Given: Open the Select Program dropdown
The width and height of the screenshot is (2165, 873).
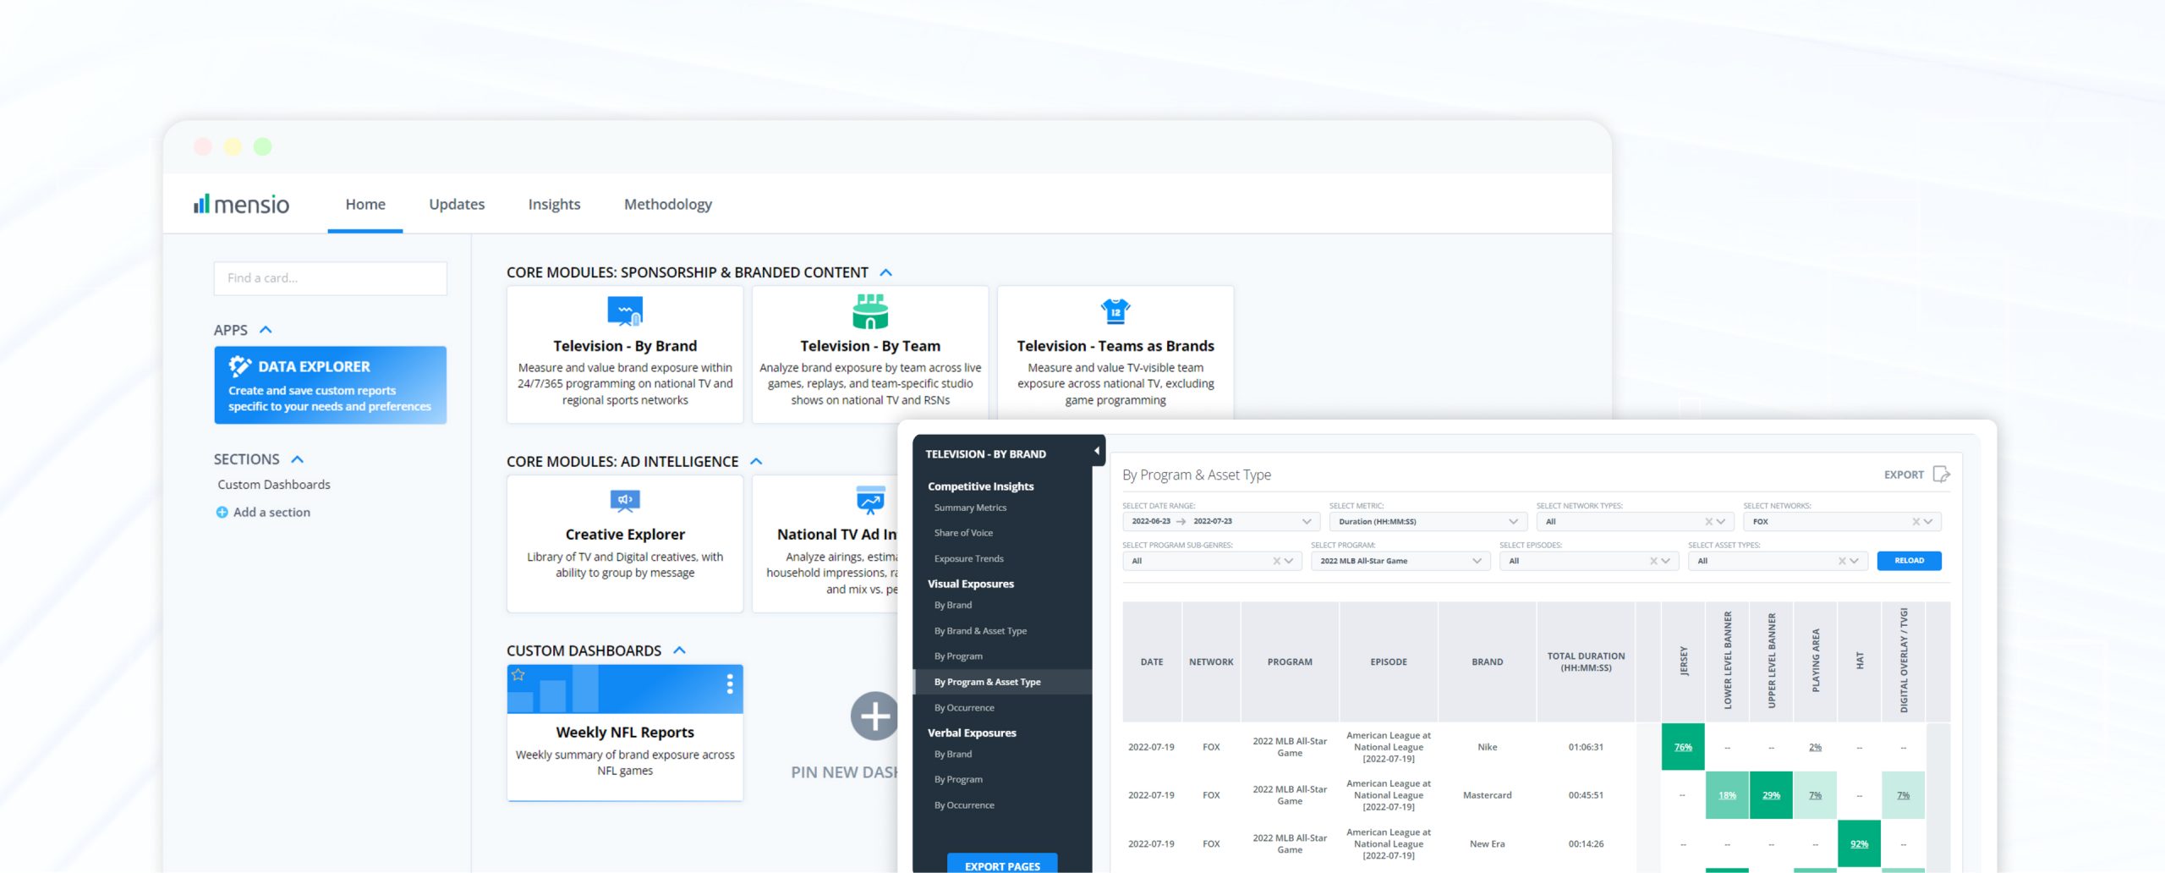Looking at the screenshot, I should coord(1400,561).
